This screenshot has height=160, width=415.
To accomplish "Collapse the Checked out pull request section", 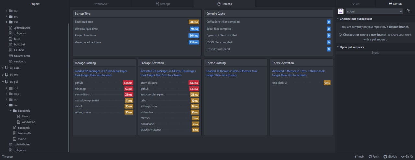I will pos(338,19).
